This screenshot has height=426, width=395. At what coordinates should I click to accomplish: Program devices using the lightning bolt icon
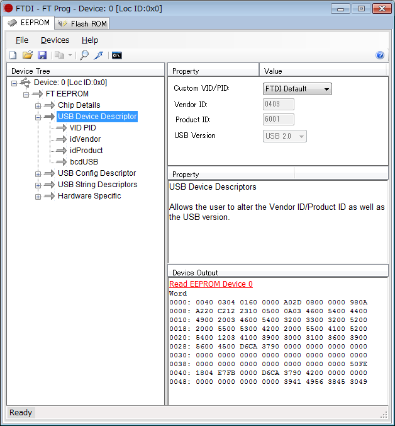(x=98, y=55)
